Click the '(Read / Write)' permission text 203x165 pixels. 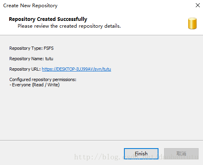point(46,85)
